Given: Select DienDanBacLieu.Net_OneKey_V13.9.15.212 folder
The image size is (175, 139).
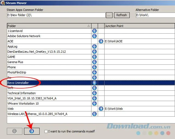Looking at the screenshot, I should tap(49, 52).
